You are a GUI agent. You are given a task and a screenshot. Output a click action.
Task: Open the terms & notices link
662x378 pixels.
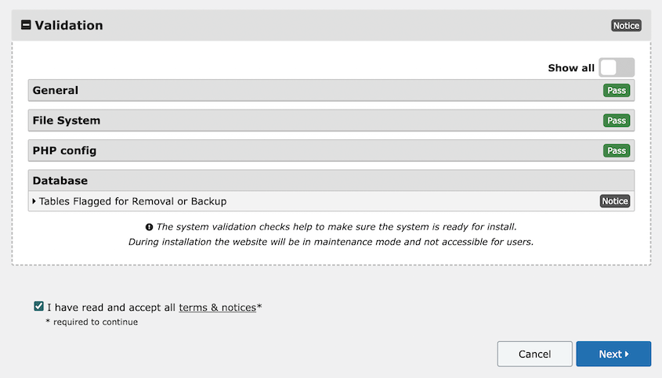(217, 308)
